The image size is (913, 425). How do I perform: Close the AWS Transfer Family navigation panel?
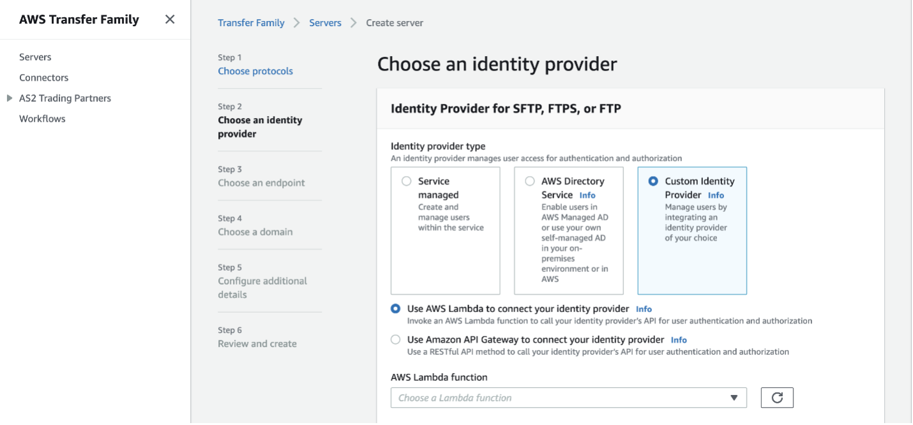169,19
